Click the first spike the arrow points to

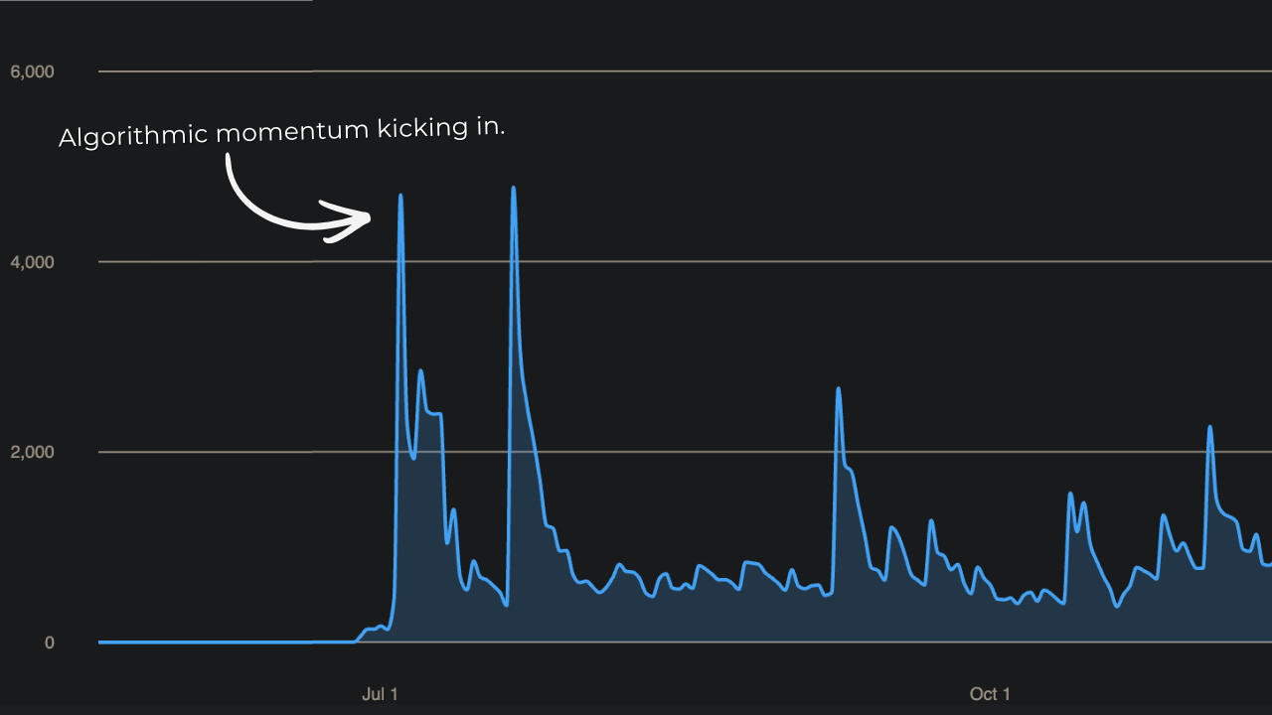400,197
